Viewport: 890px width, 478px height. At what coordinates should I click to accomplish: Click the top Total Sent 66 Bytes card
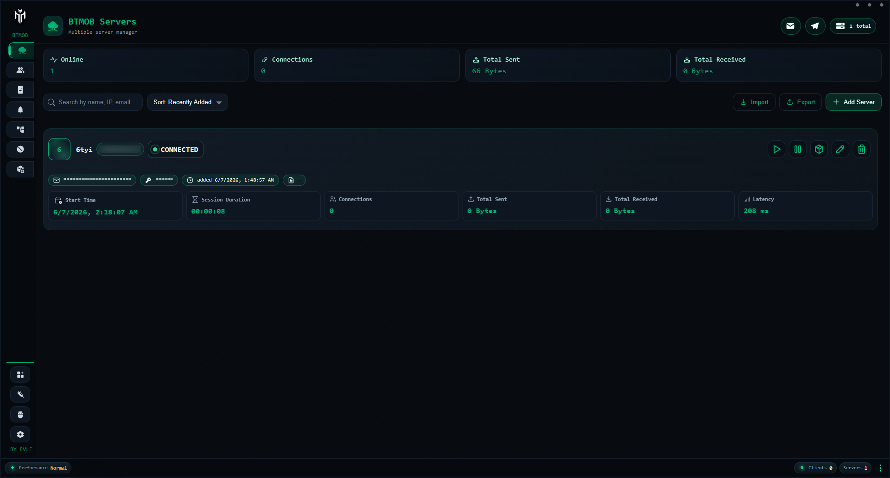(568, 65)
